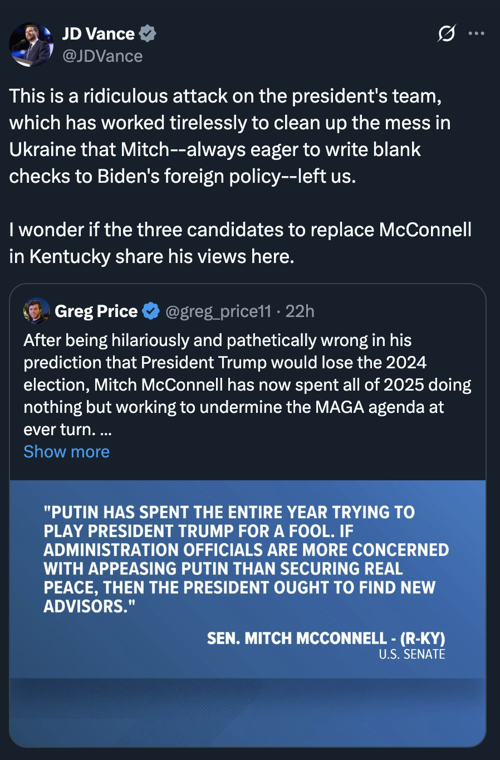The height and width of the screenshot is (760, 500).
Task: Open the @greg_price11 handle
Action: [218, 311]
